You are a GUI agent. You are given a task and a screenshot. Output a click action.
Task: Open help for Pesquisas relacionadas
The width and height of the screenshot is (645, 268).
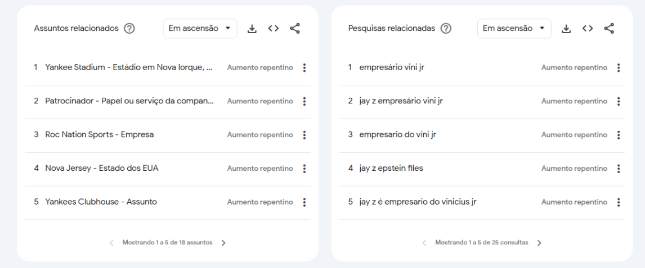click(446, 29)
